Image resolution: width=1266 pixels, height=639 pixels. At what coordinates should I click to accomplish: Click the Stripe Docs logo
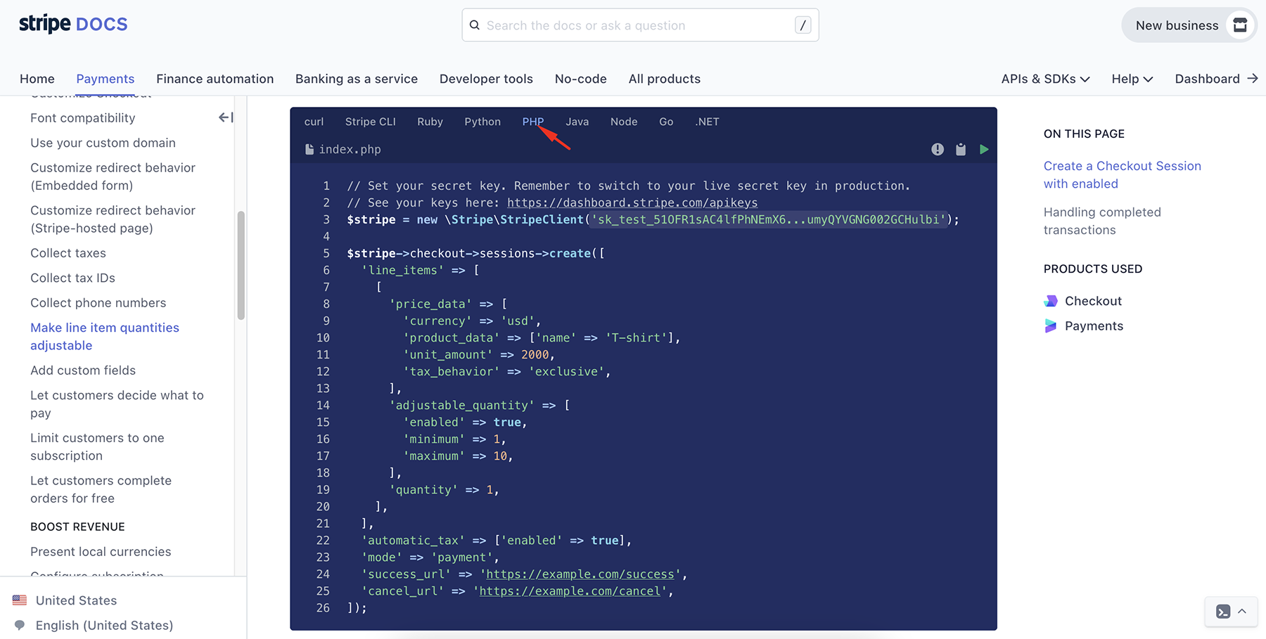tap(73, 24)
